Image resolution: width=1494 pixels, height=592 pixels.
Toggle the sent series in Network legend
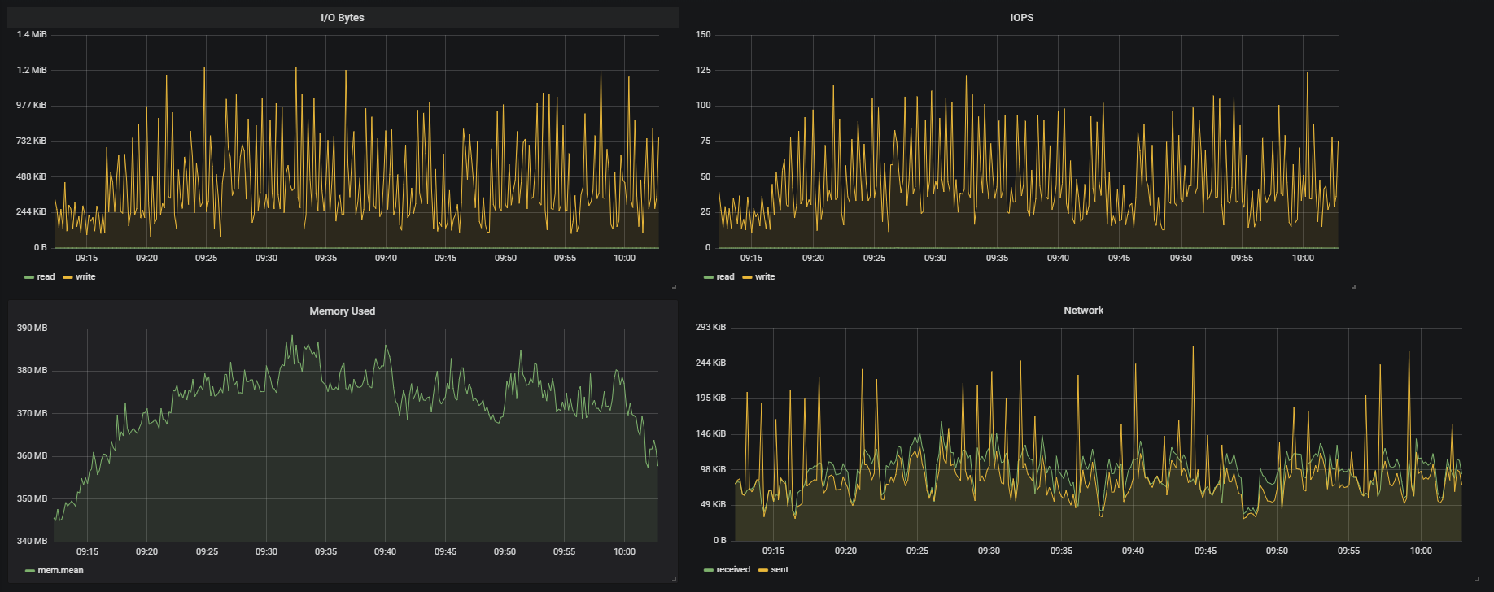tap(780, 570)
